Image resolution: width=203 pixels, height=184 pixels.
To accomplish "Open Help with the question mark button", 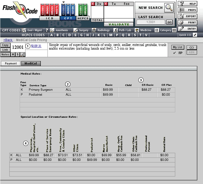I will (x=187, y=3).
